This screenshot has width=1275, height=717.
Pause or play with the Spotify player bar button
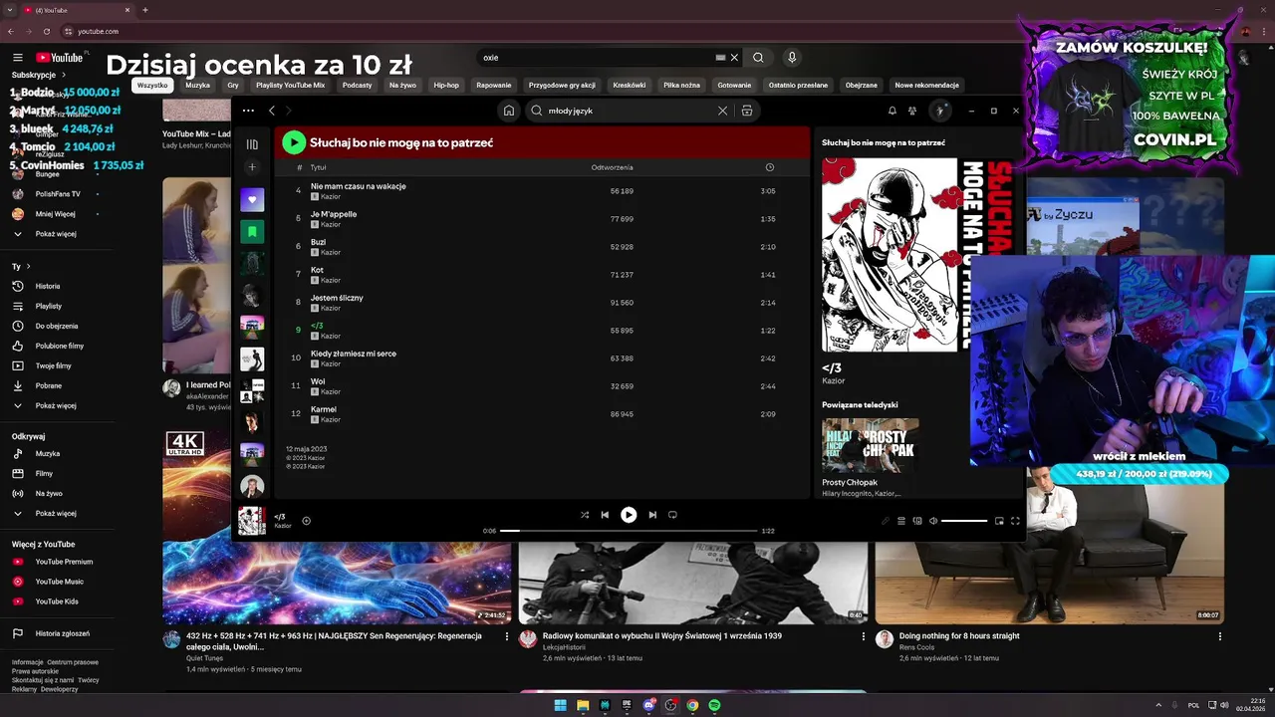point(629,515)
